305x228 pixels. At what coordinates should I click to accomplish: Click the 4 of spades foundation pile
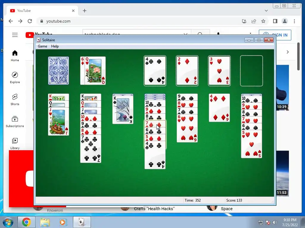tap(155, 71)
